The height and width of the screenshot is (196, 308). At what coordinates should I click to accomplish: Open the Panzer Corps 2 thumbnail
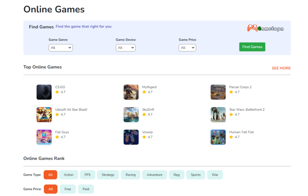[218, 92]
